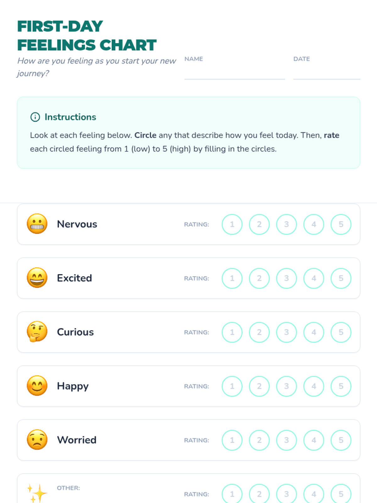Rate Curious as 1
The height and width of the screenshot is (503, 377).
pyautogui.click(x=232, y=332)
